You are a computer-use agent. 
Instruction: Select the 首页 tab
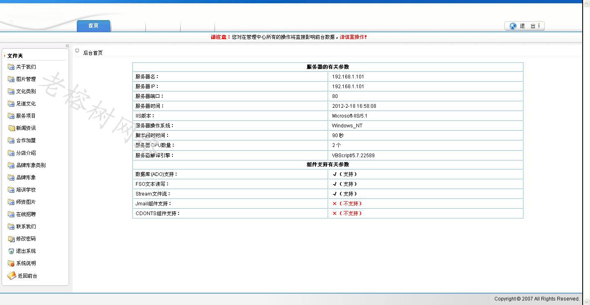(94, 26)
